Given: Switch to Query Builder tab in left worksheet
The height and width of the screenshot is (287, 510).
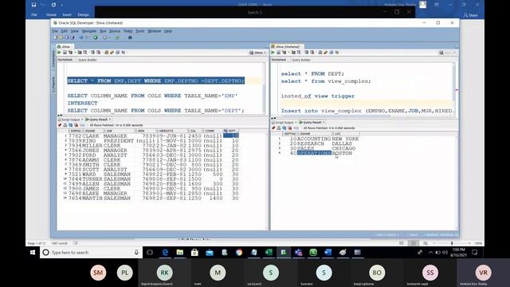Looking at the screenshot, I should pos(88,61).
